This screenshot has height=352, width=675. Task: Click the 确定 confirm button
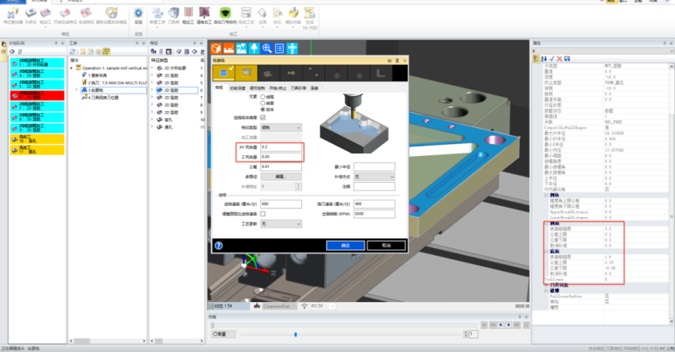coord(346,245)
